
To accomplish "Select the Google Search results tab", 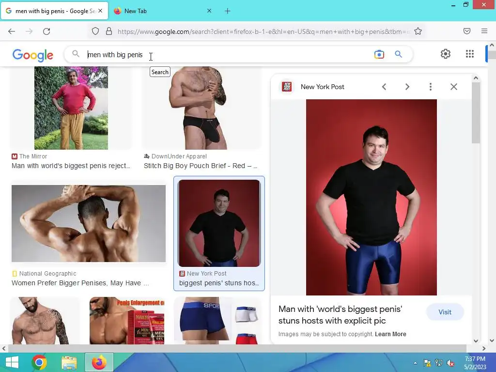I will [x=54, y=11].
